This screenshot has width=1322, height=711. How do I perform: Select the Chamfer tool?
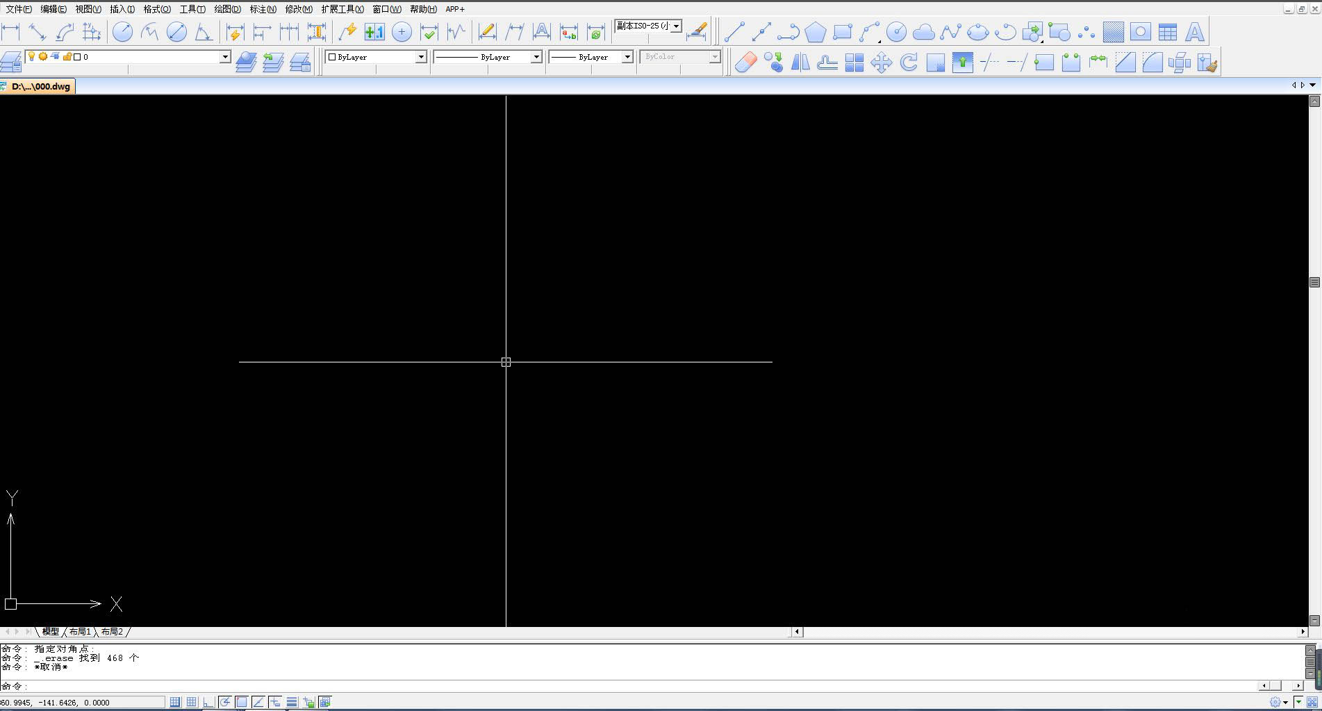click(x=1125, y=62)
